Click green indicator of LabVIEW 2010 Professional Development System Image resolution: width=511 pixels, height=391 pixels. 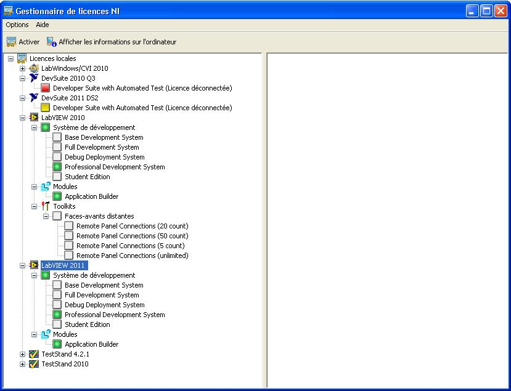(x=57, y=167)
